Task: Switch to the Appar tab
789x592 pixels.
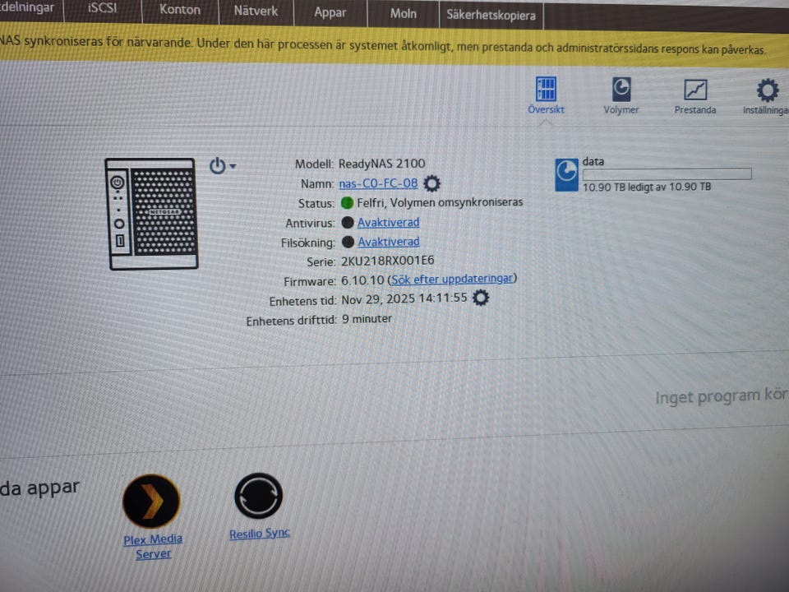Action: coord(330,12)
